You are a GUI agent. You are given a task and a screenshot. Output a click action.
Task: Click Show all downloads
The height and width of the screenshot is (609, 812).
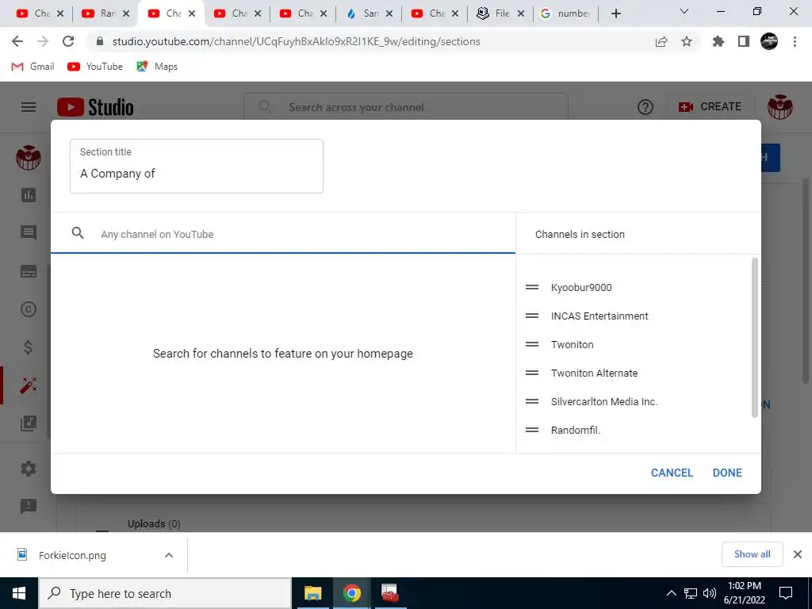click(x=752, y=554)
